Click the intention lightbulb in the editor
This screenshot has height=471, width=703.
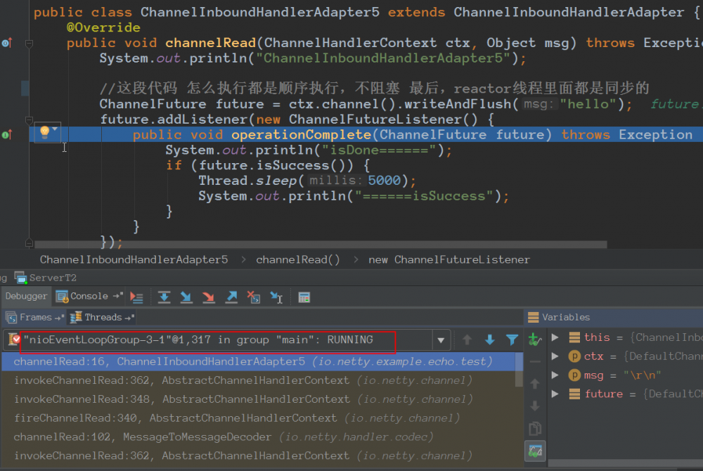pos(44,131)
